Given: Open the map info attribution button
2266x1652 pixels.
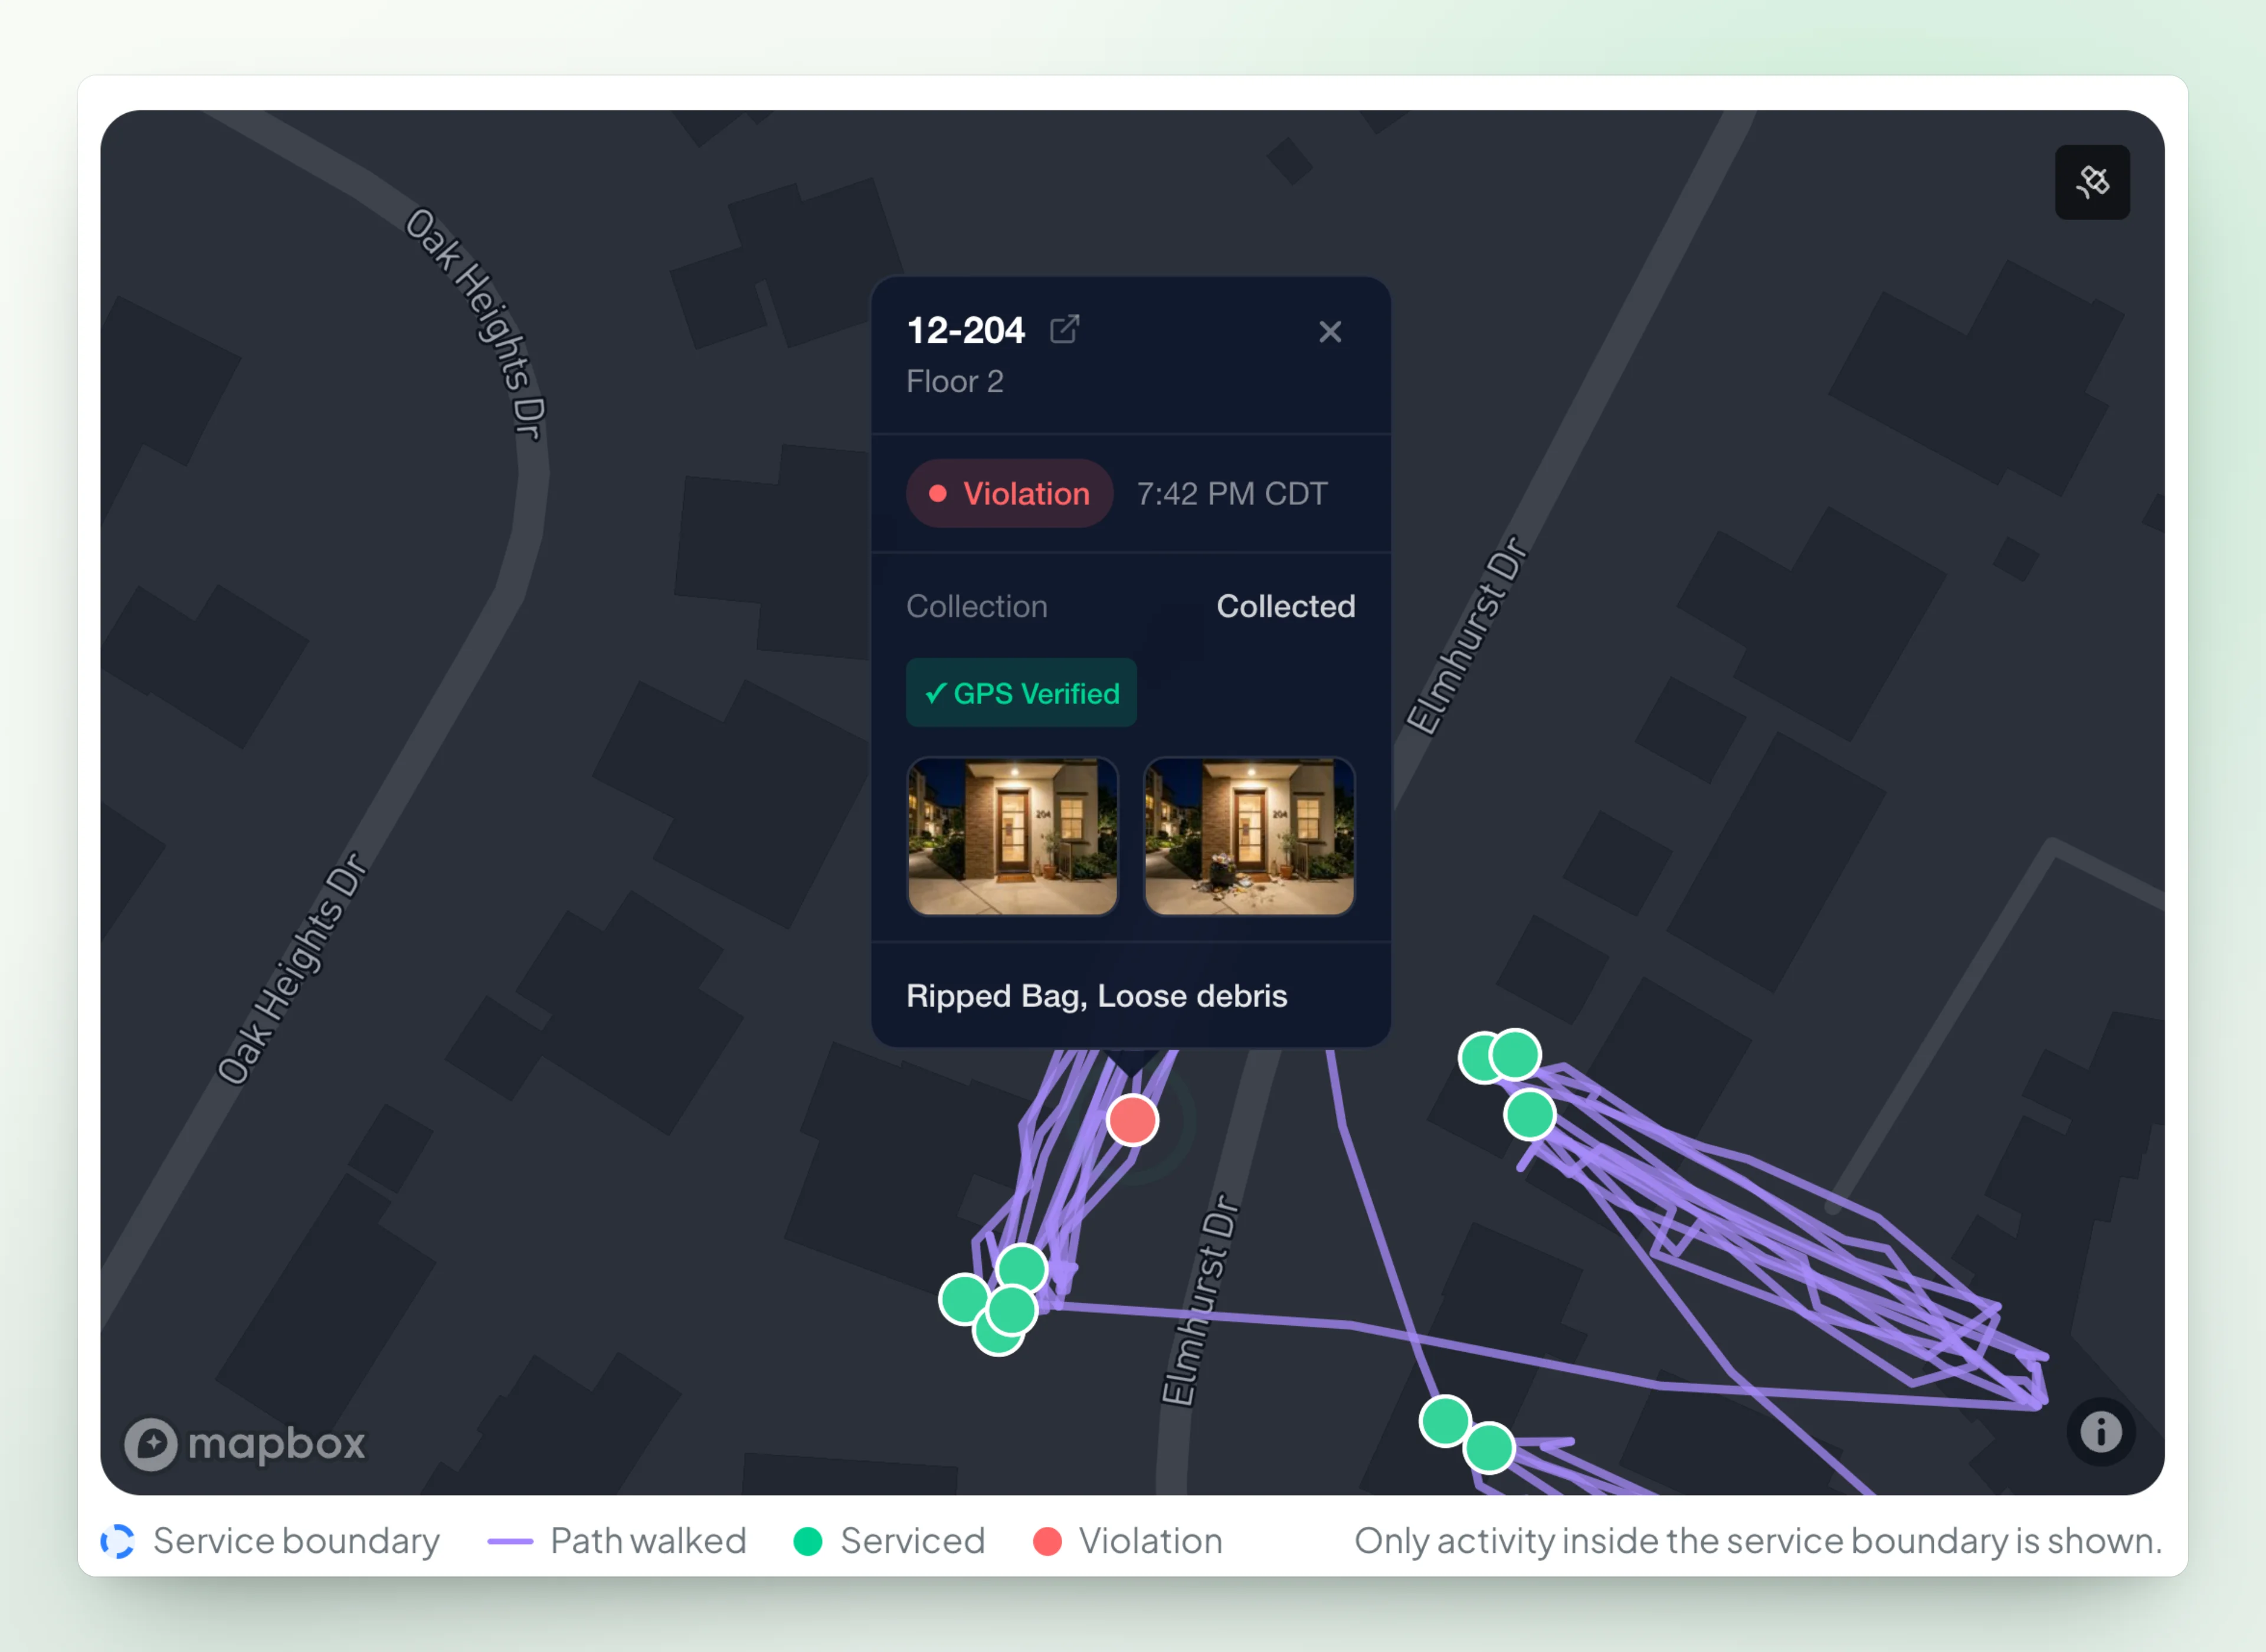Looking at the screenshot, I should 2100,1431.
